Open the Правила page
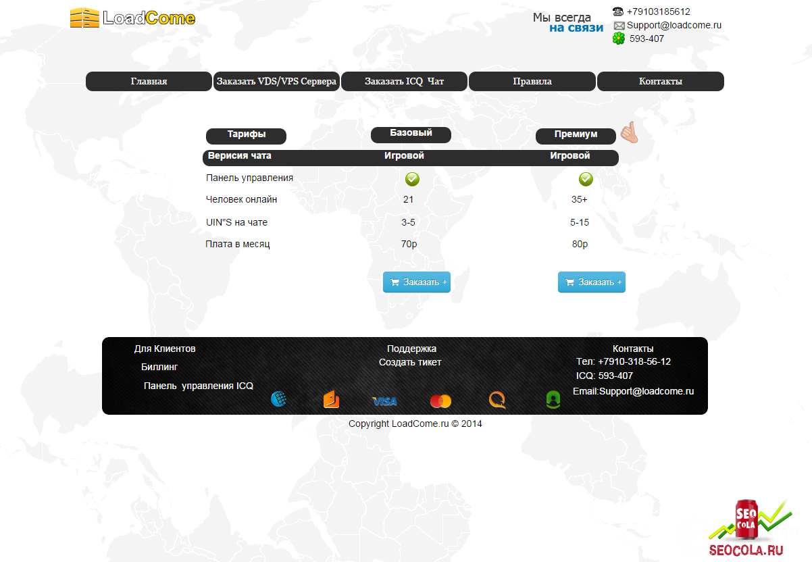The width and height of the screenshot is (812, 562). [x=532, y=81]
